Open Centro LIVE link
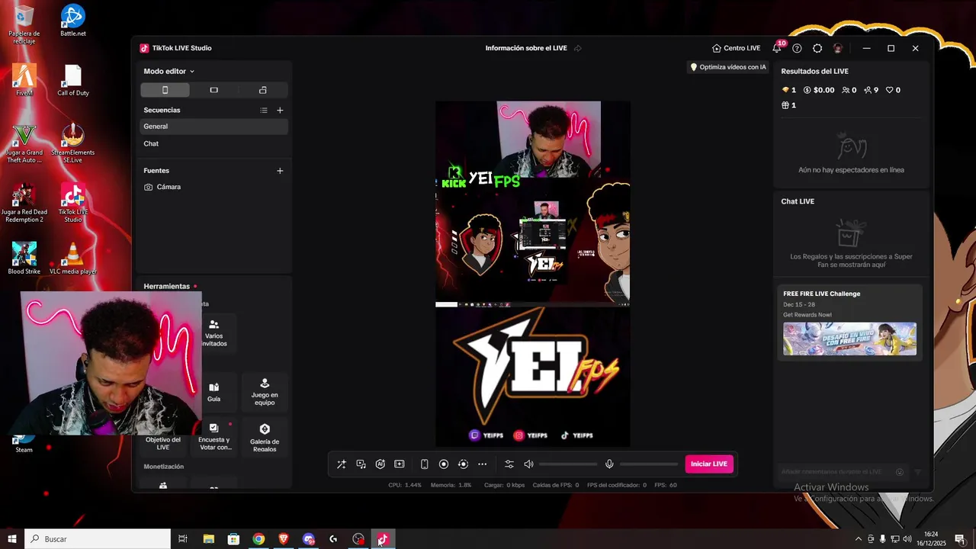This screenshot has height=549, width=976. click(x=736, y=48)
